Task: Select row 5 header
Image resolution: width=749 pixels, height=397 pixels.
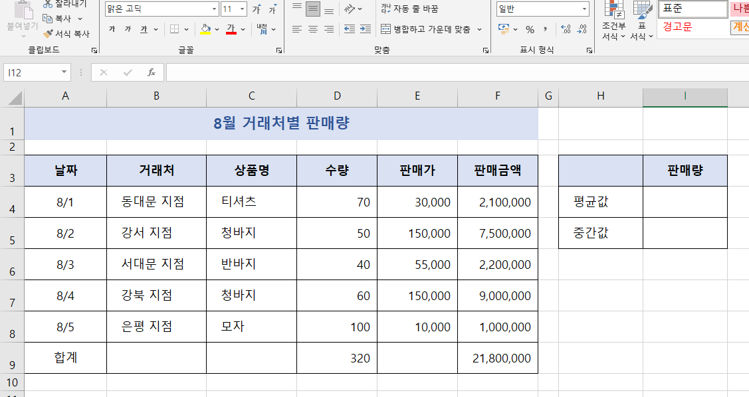Action: tap(12, 233)
